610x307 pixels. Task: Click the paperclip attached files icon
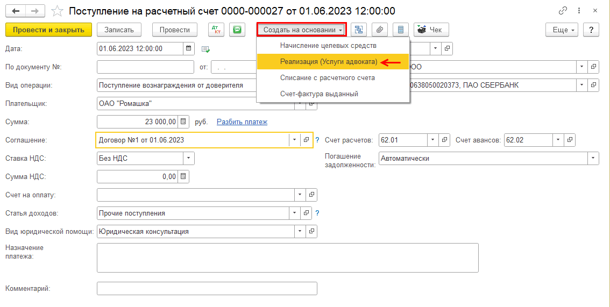[380, 30]
